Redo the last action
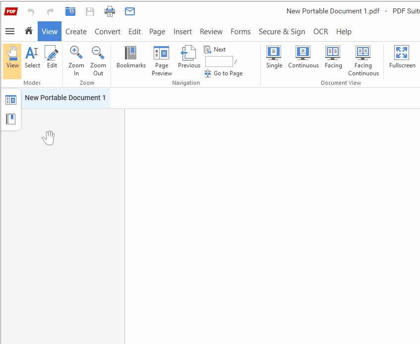 tap(51, 11)
